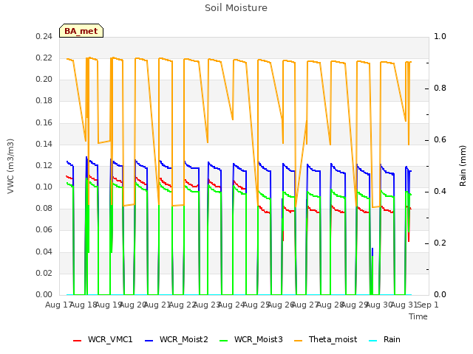Click the Soil Moisture chart title

[236, 8]
